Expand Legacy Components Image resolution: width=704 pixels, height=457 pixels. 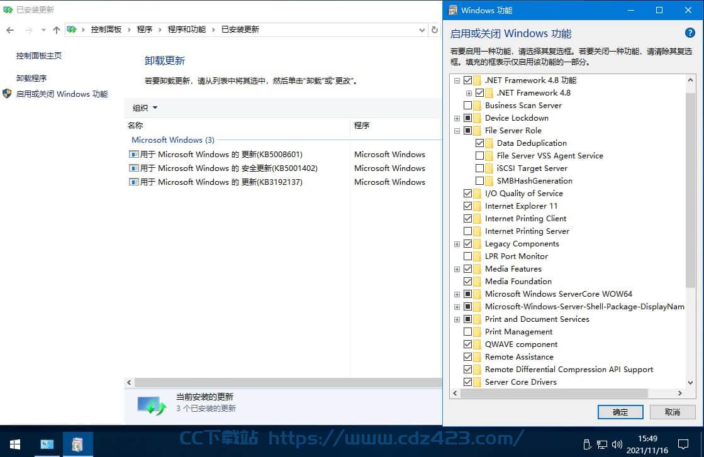(x=457, y=244)
